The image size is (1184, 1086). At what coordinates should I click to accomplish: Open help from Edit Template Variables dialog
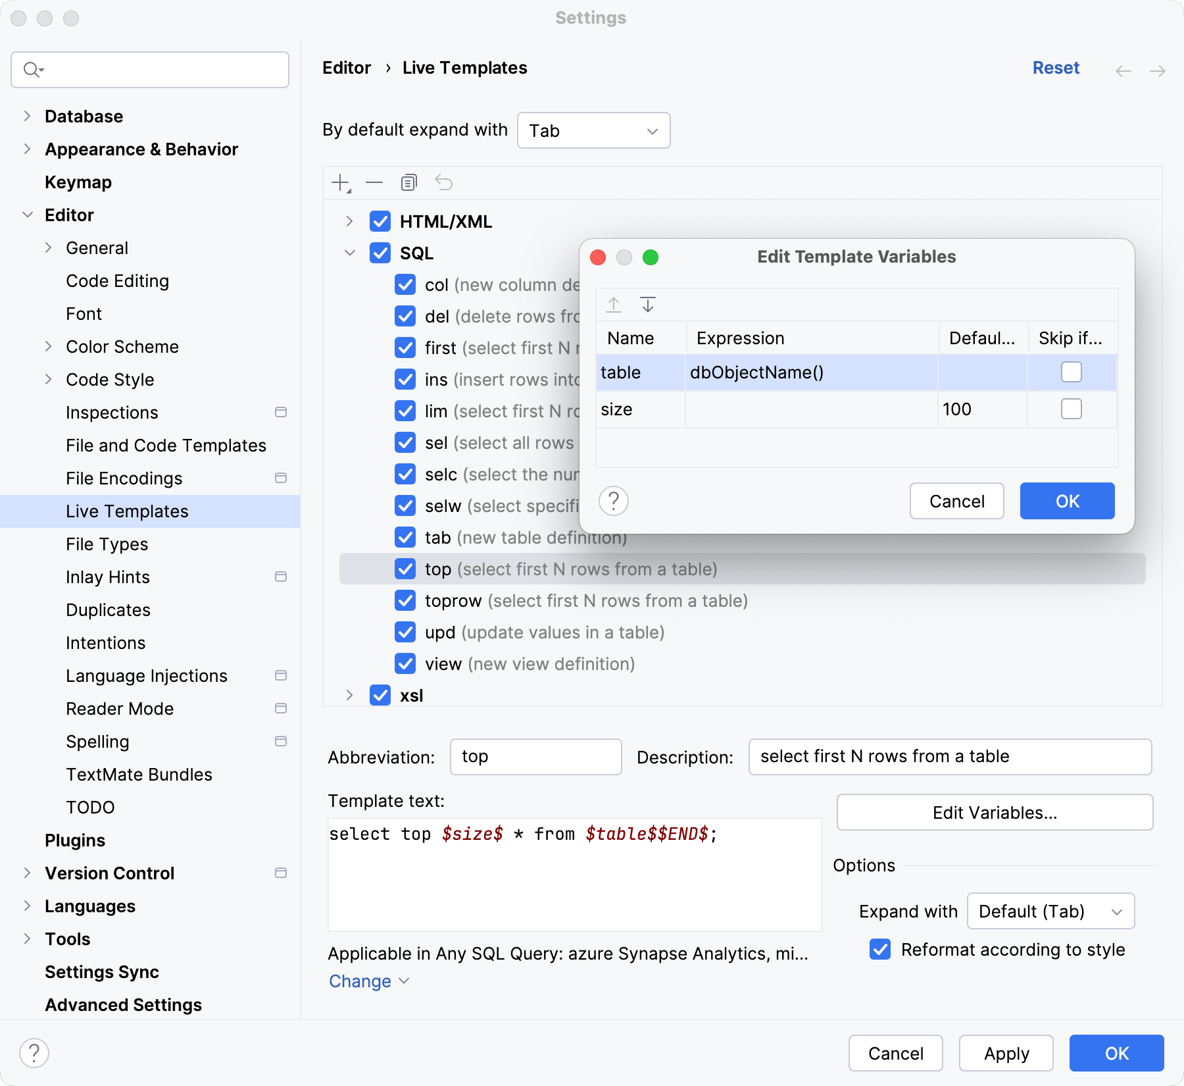pos(613,501)
